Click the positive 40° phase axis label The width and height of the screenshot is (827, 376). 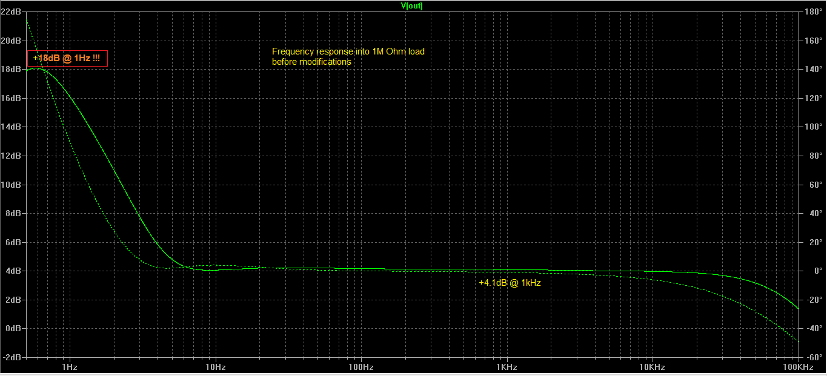coord(816,213)
